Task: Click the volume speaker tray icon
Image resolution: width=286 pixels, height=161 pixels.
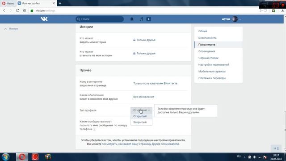Action: point(255,157)
